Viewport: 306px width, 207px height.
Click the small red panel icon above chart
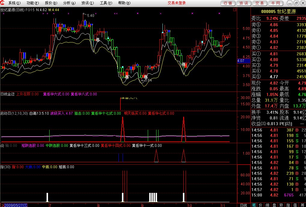[235, 10]
